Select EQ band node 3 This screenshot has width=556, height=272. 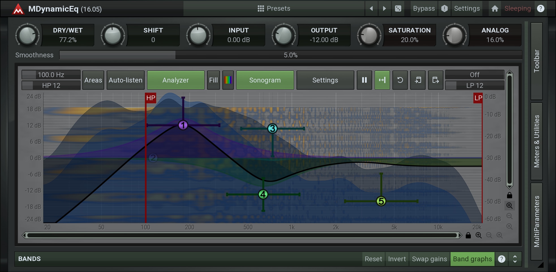[x=272, y=129]
